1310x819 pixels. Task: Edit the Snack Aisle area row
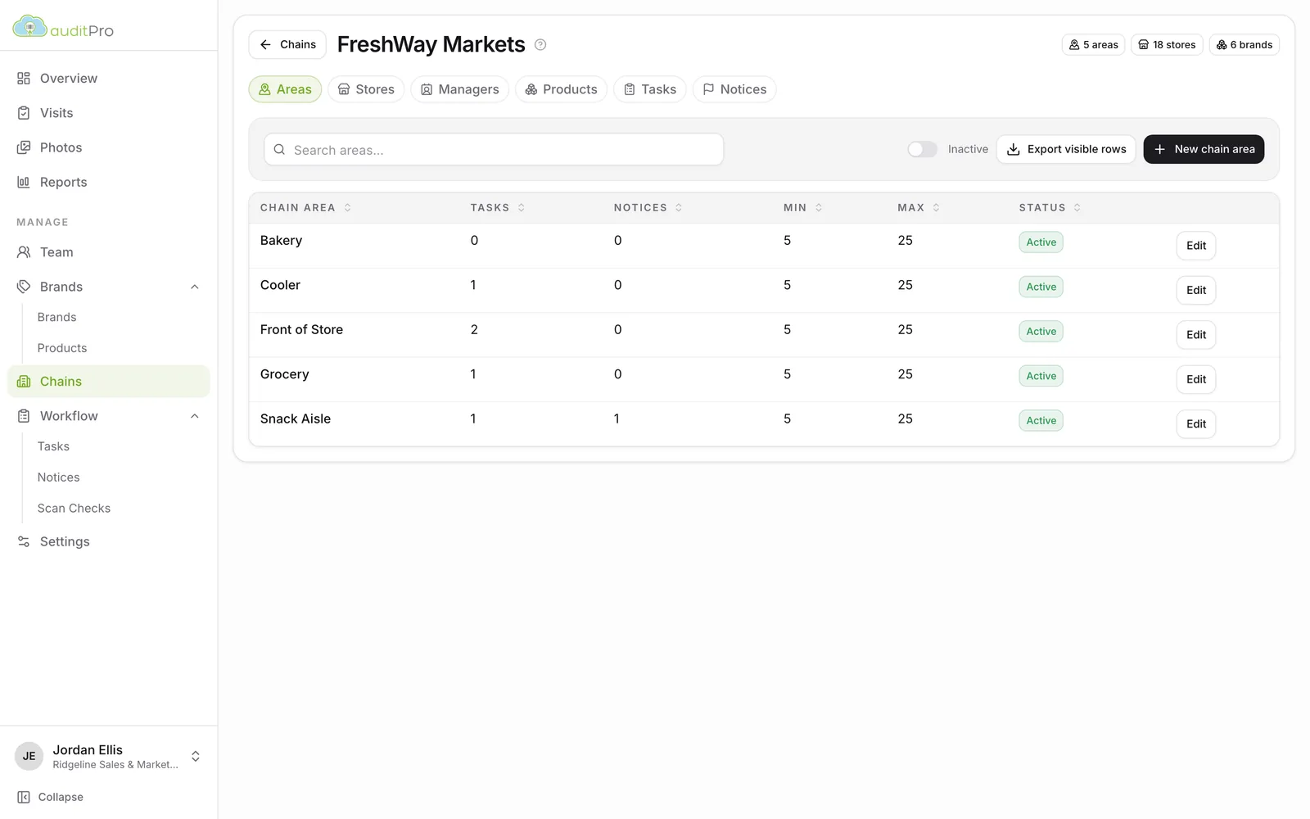tap(1196, 424)
